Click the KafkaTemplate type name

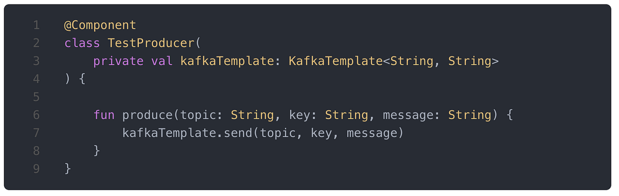click(x=336, y=61)
